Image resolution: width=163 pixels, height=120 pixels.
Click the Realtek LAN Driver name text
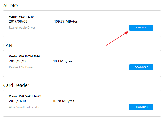tap(21, 67)
